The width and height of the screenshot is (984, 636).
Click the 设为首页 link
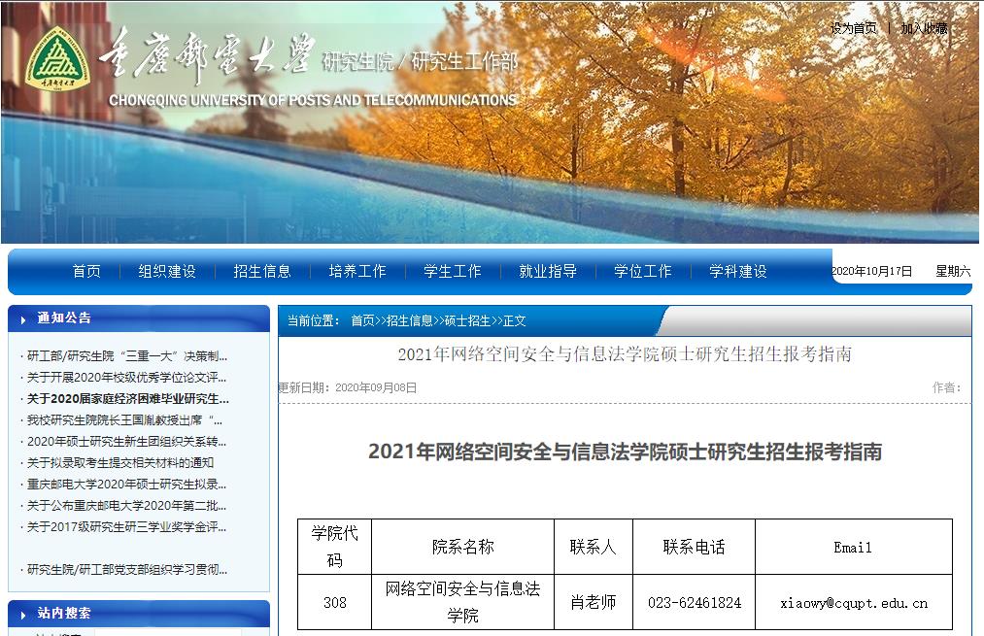[x=853, y=27]
